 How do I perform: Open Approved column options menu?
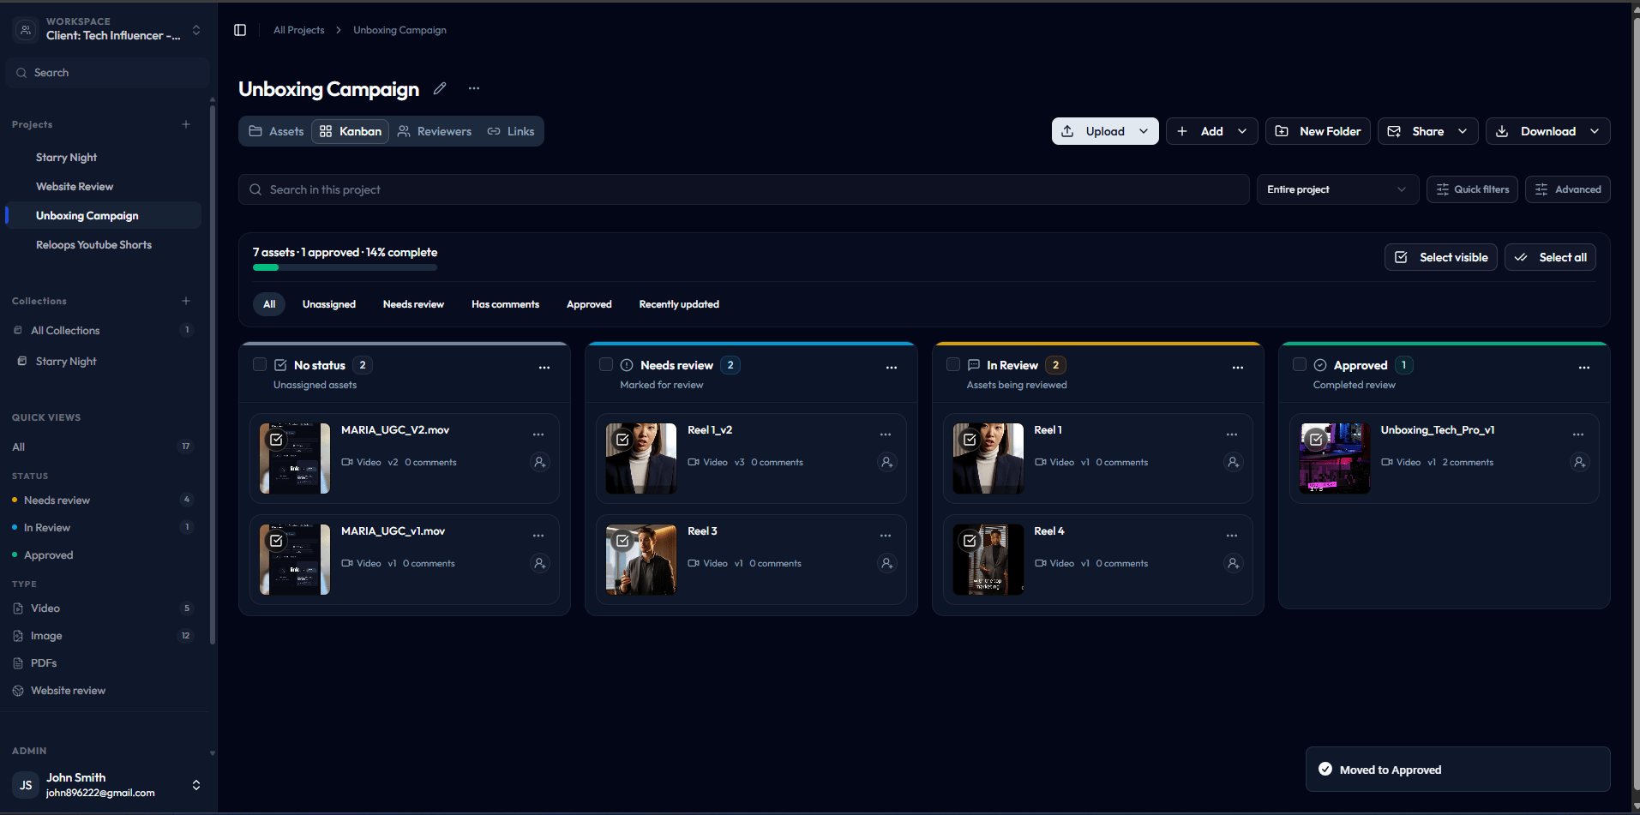[1584, 367]
